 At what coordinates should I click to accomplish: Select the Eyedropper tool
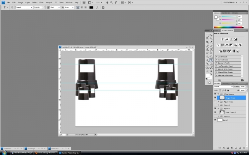(x=211, y=42)
